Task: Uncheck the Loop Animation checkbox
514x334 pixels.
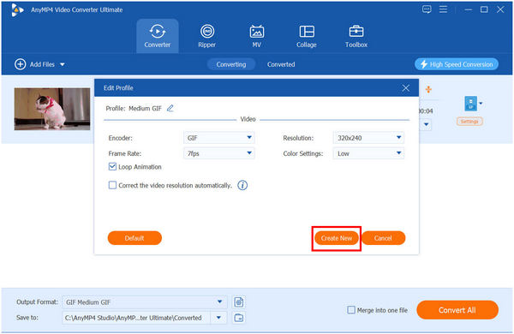Action: (x=112, y=167)
